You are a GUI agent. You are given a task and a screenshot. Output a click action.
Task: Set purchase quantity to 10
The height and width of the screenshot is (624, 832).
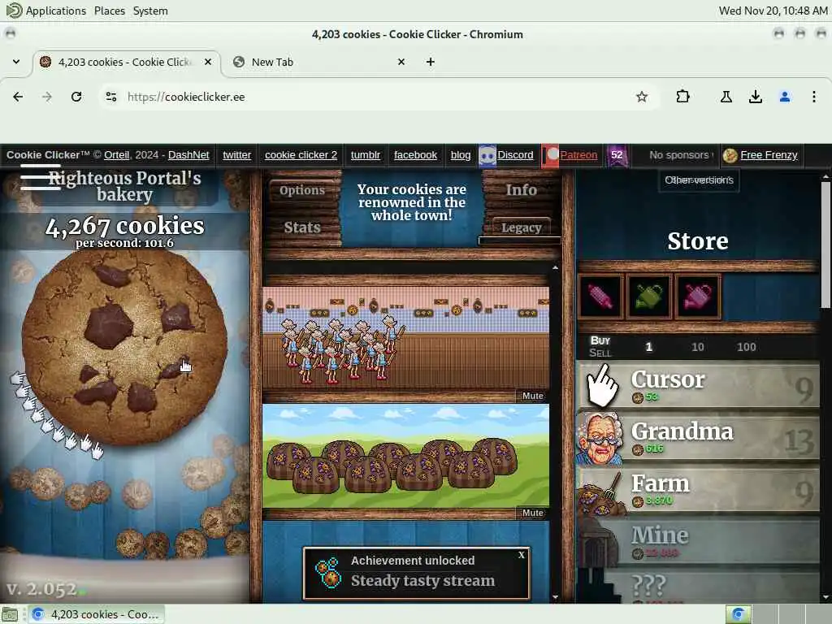698,347
